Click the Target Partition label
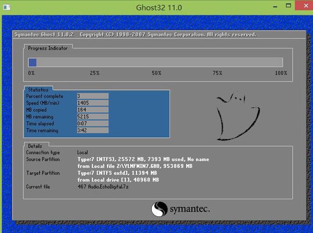 [43, 173]
